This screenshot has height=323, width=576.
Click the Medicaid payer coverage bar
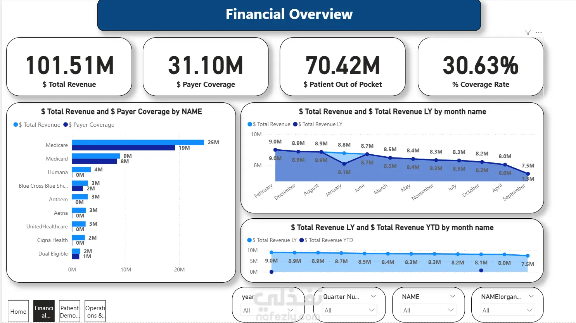[94, 161]
